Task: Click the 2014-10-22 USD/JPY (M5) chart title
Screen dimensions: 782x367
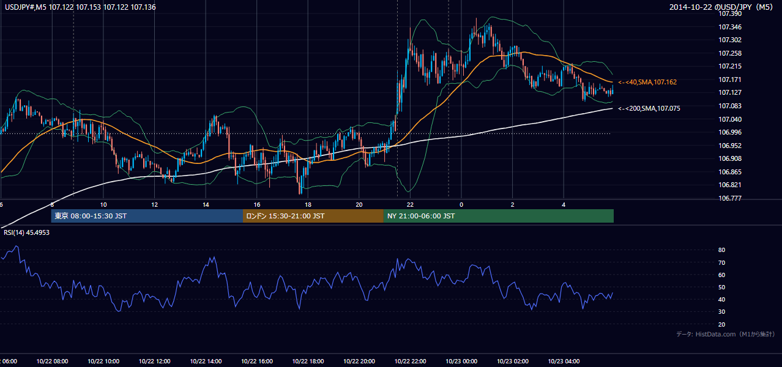Action: pyautogui.click(x=721, y=7)
